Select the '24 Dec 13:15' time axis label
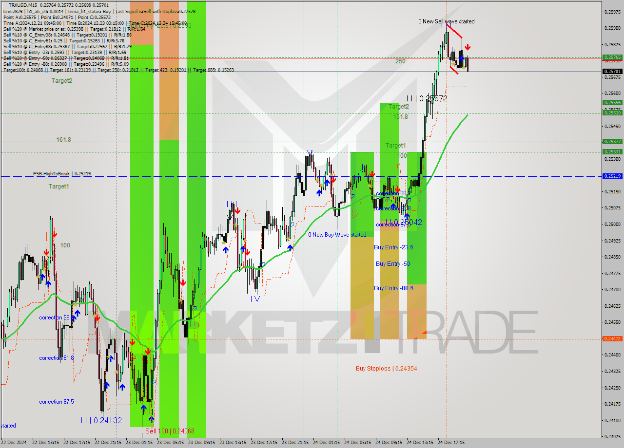The height and width of the screenshot is (448, 624). [x=420, y=443]
